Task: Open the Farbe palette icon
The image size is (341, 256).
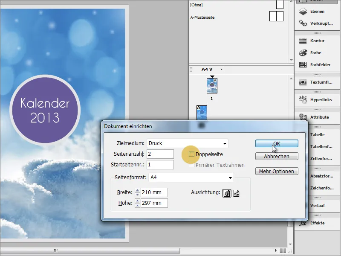Action: pos(303,52)
